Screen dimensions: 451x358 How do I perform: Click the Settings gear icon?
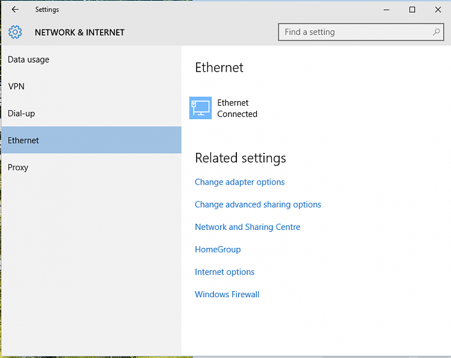15,32
